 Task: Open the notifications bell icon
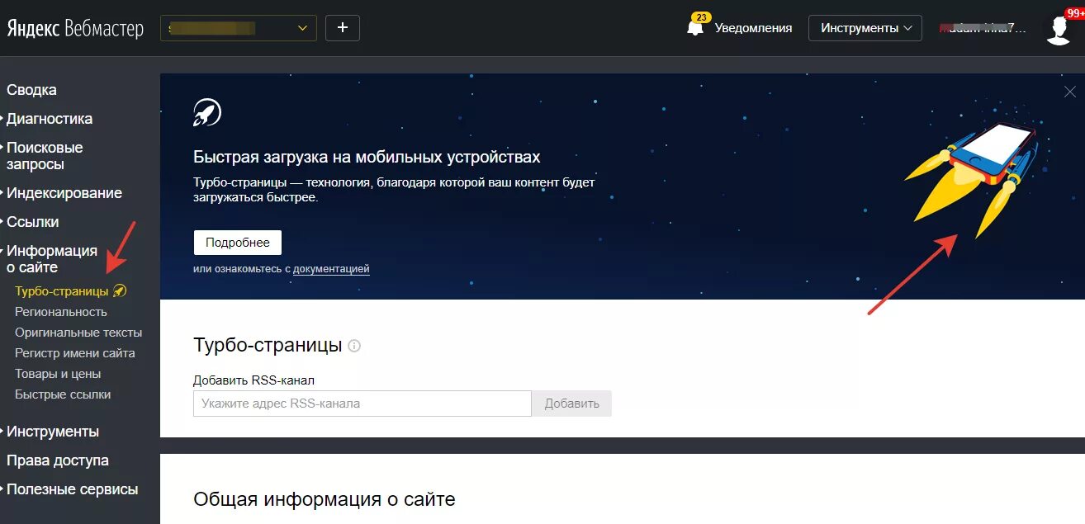pos(697,26)
